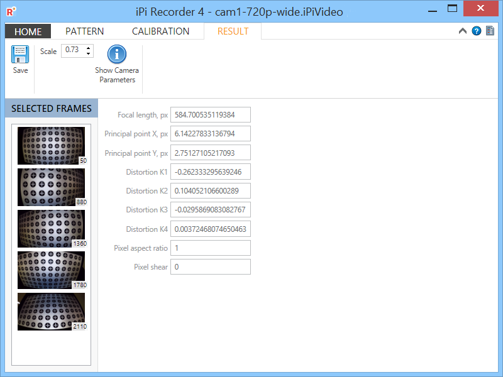Screen dimensions: 503x377
Task: Close the iPi Recorder window
Action: (480, 8)
